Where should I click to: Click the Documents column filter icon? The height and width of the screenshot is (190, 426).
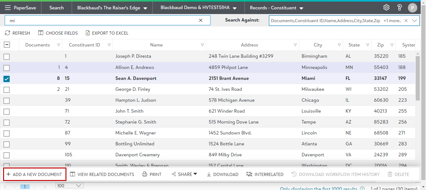click(59, 45)
